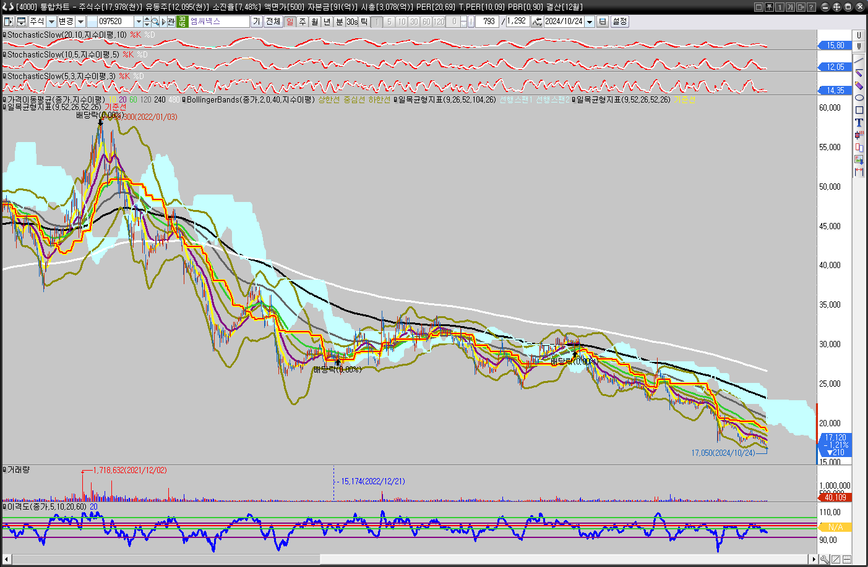
Task: Select the 일 daily period toggle
Action: coord(290,22)
